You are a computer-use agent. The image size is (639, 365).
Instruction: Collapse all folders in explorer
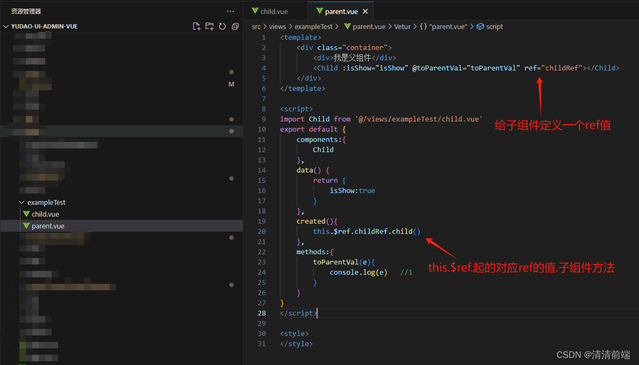[x=235, y=26]
